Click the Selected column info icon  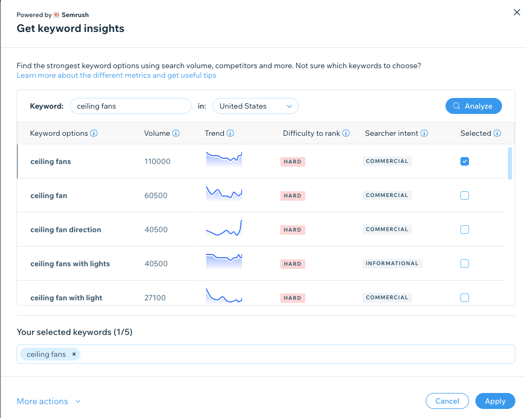pyautogui.click(x=497, y=134)
